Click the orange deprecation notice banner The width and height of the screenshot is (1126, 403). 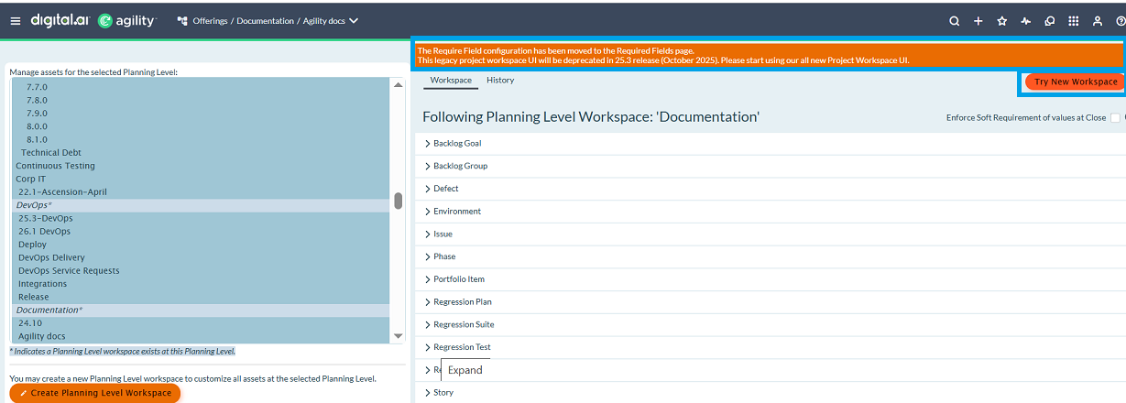768,55
